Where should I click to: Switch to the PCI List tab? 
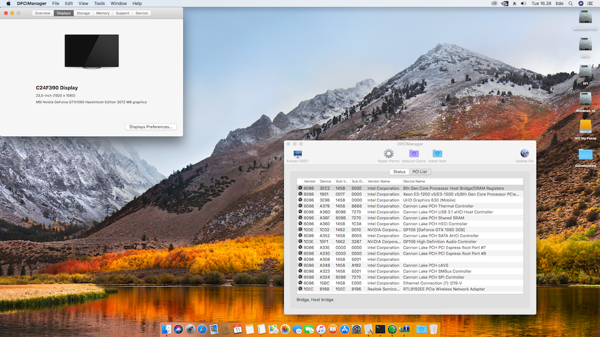(x=420, y=172)
